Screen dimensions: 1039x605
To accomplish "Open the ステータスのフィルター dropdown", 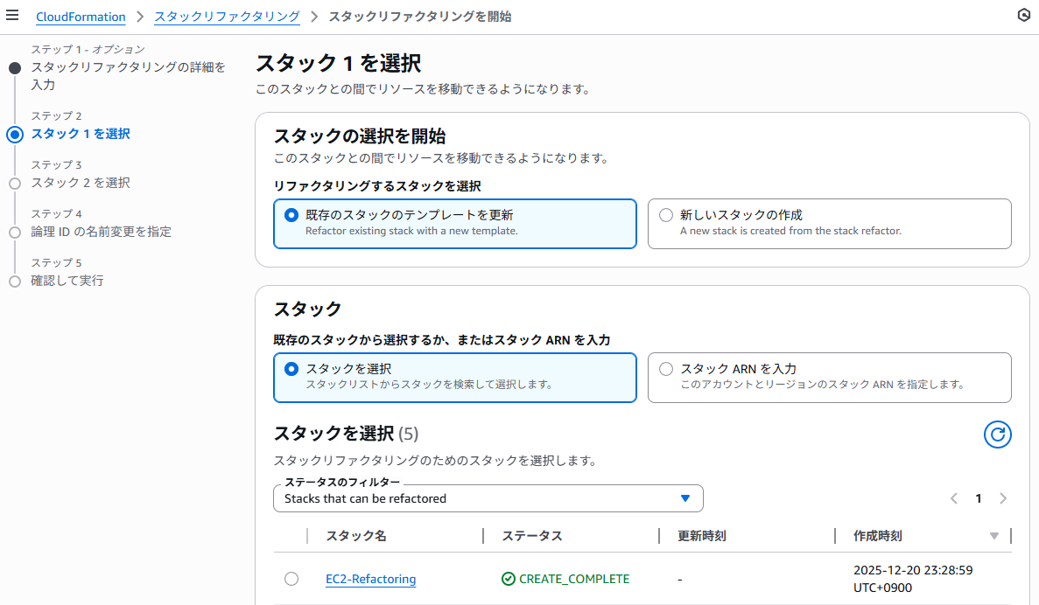I will coord(488,498).
